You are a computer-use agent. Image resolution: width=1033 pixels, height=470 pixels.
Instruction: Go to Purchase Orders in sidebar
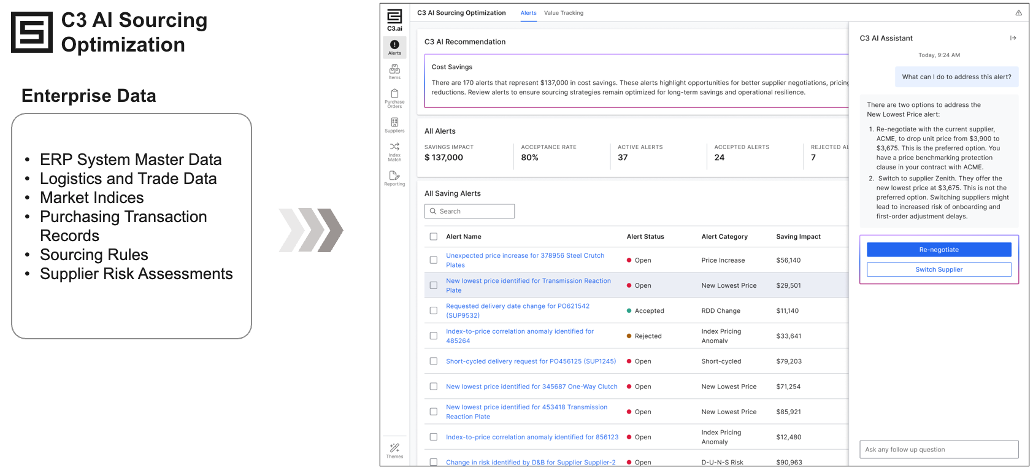click(x=394, y=98)
